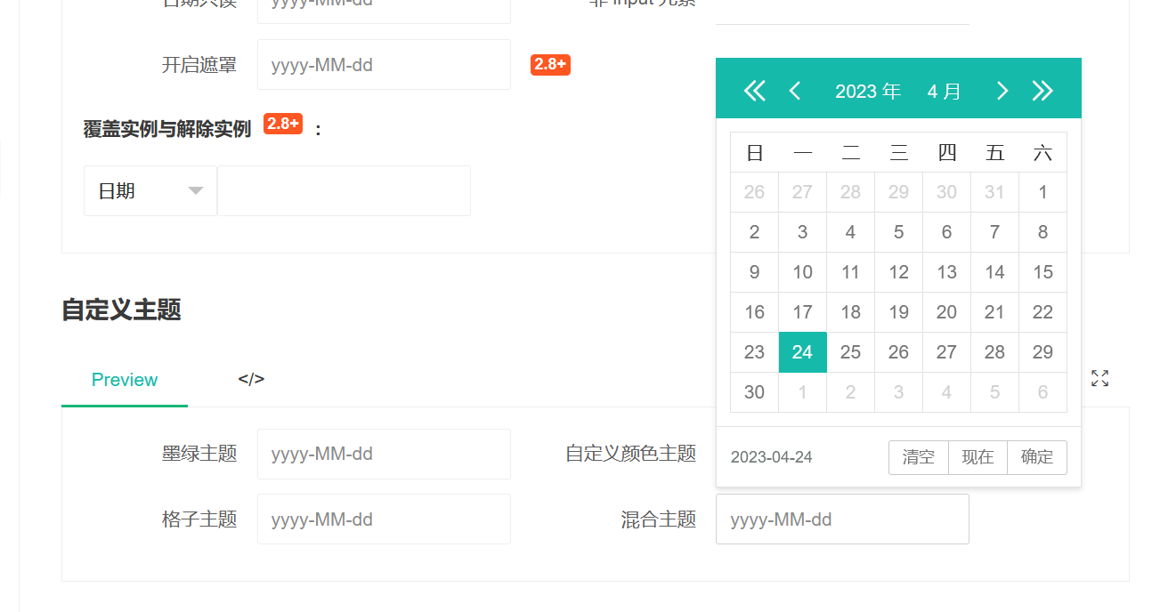This screenshot has height=612, width=1160.
Task: Click the 2023 年 header to pick year
Action: pos(868,90)
